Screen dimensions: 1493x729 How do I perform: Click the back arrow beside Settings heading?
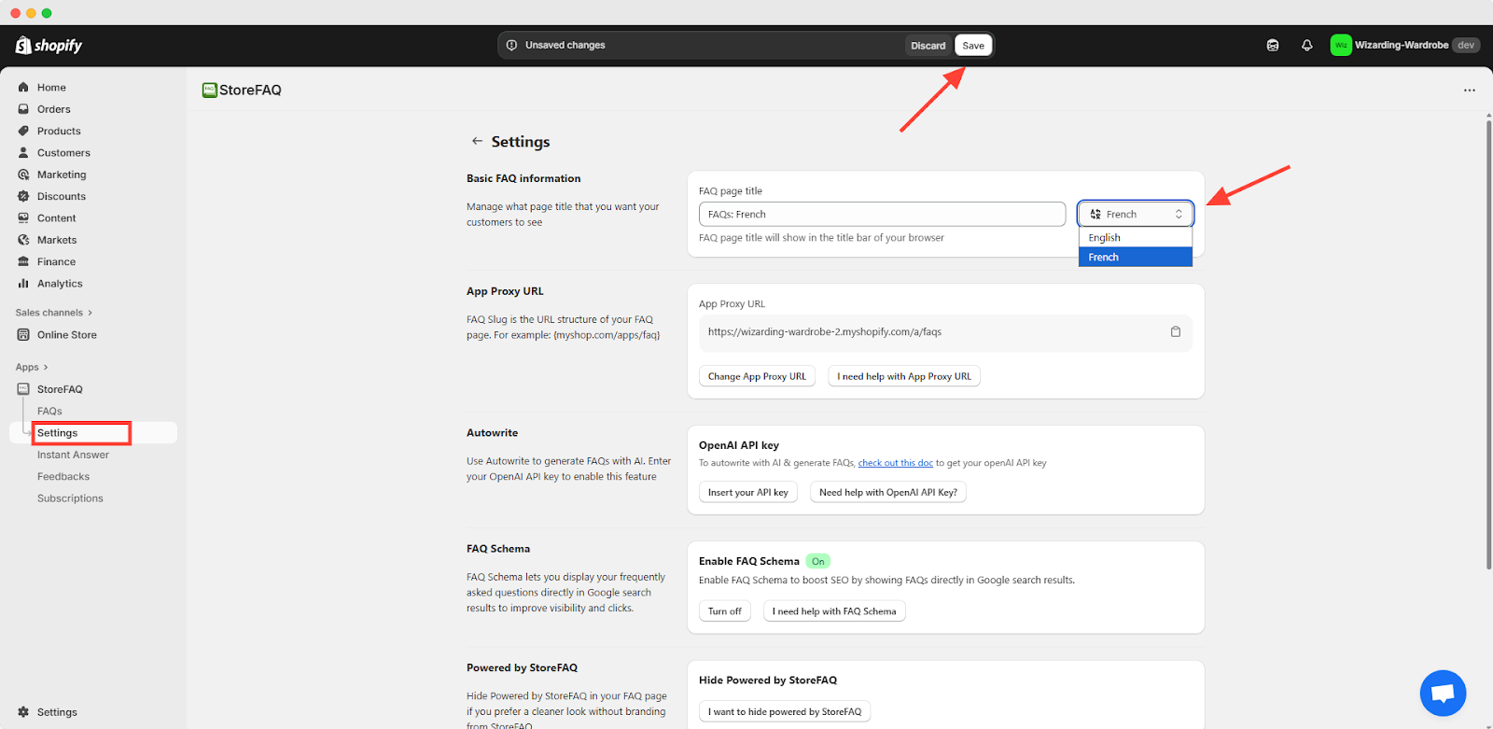pyautogui.click(x=477, y=141)
